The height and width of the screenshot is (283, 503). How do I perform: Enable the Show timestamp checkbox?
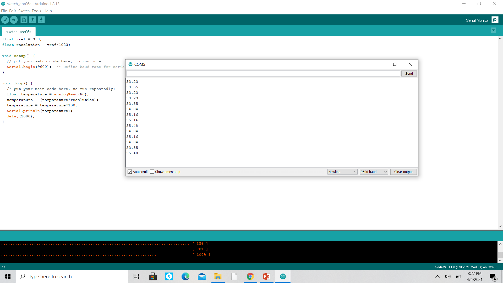pos(152,172)
